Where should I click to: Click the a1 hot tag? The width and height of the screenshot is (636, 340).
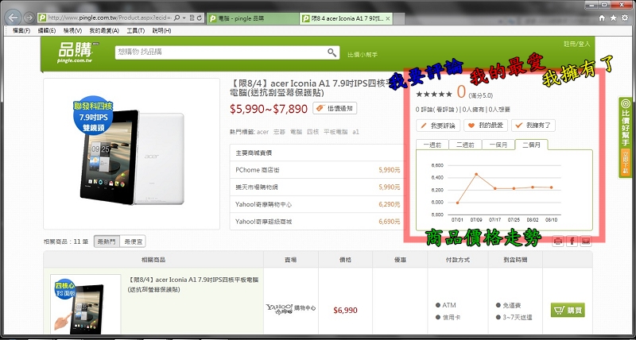[355, 132]
